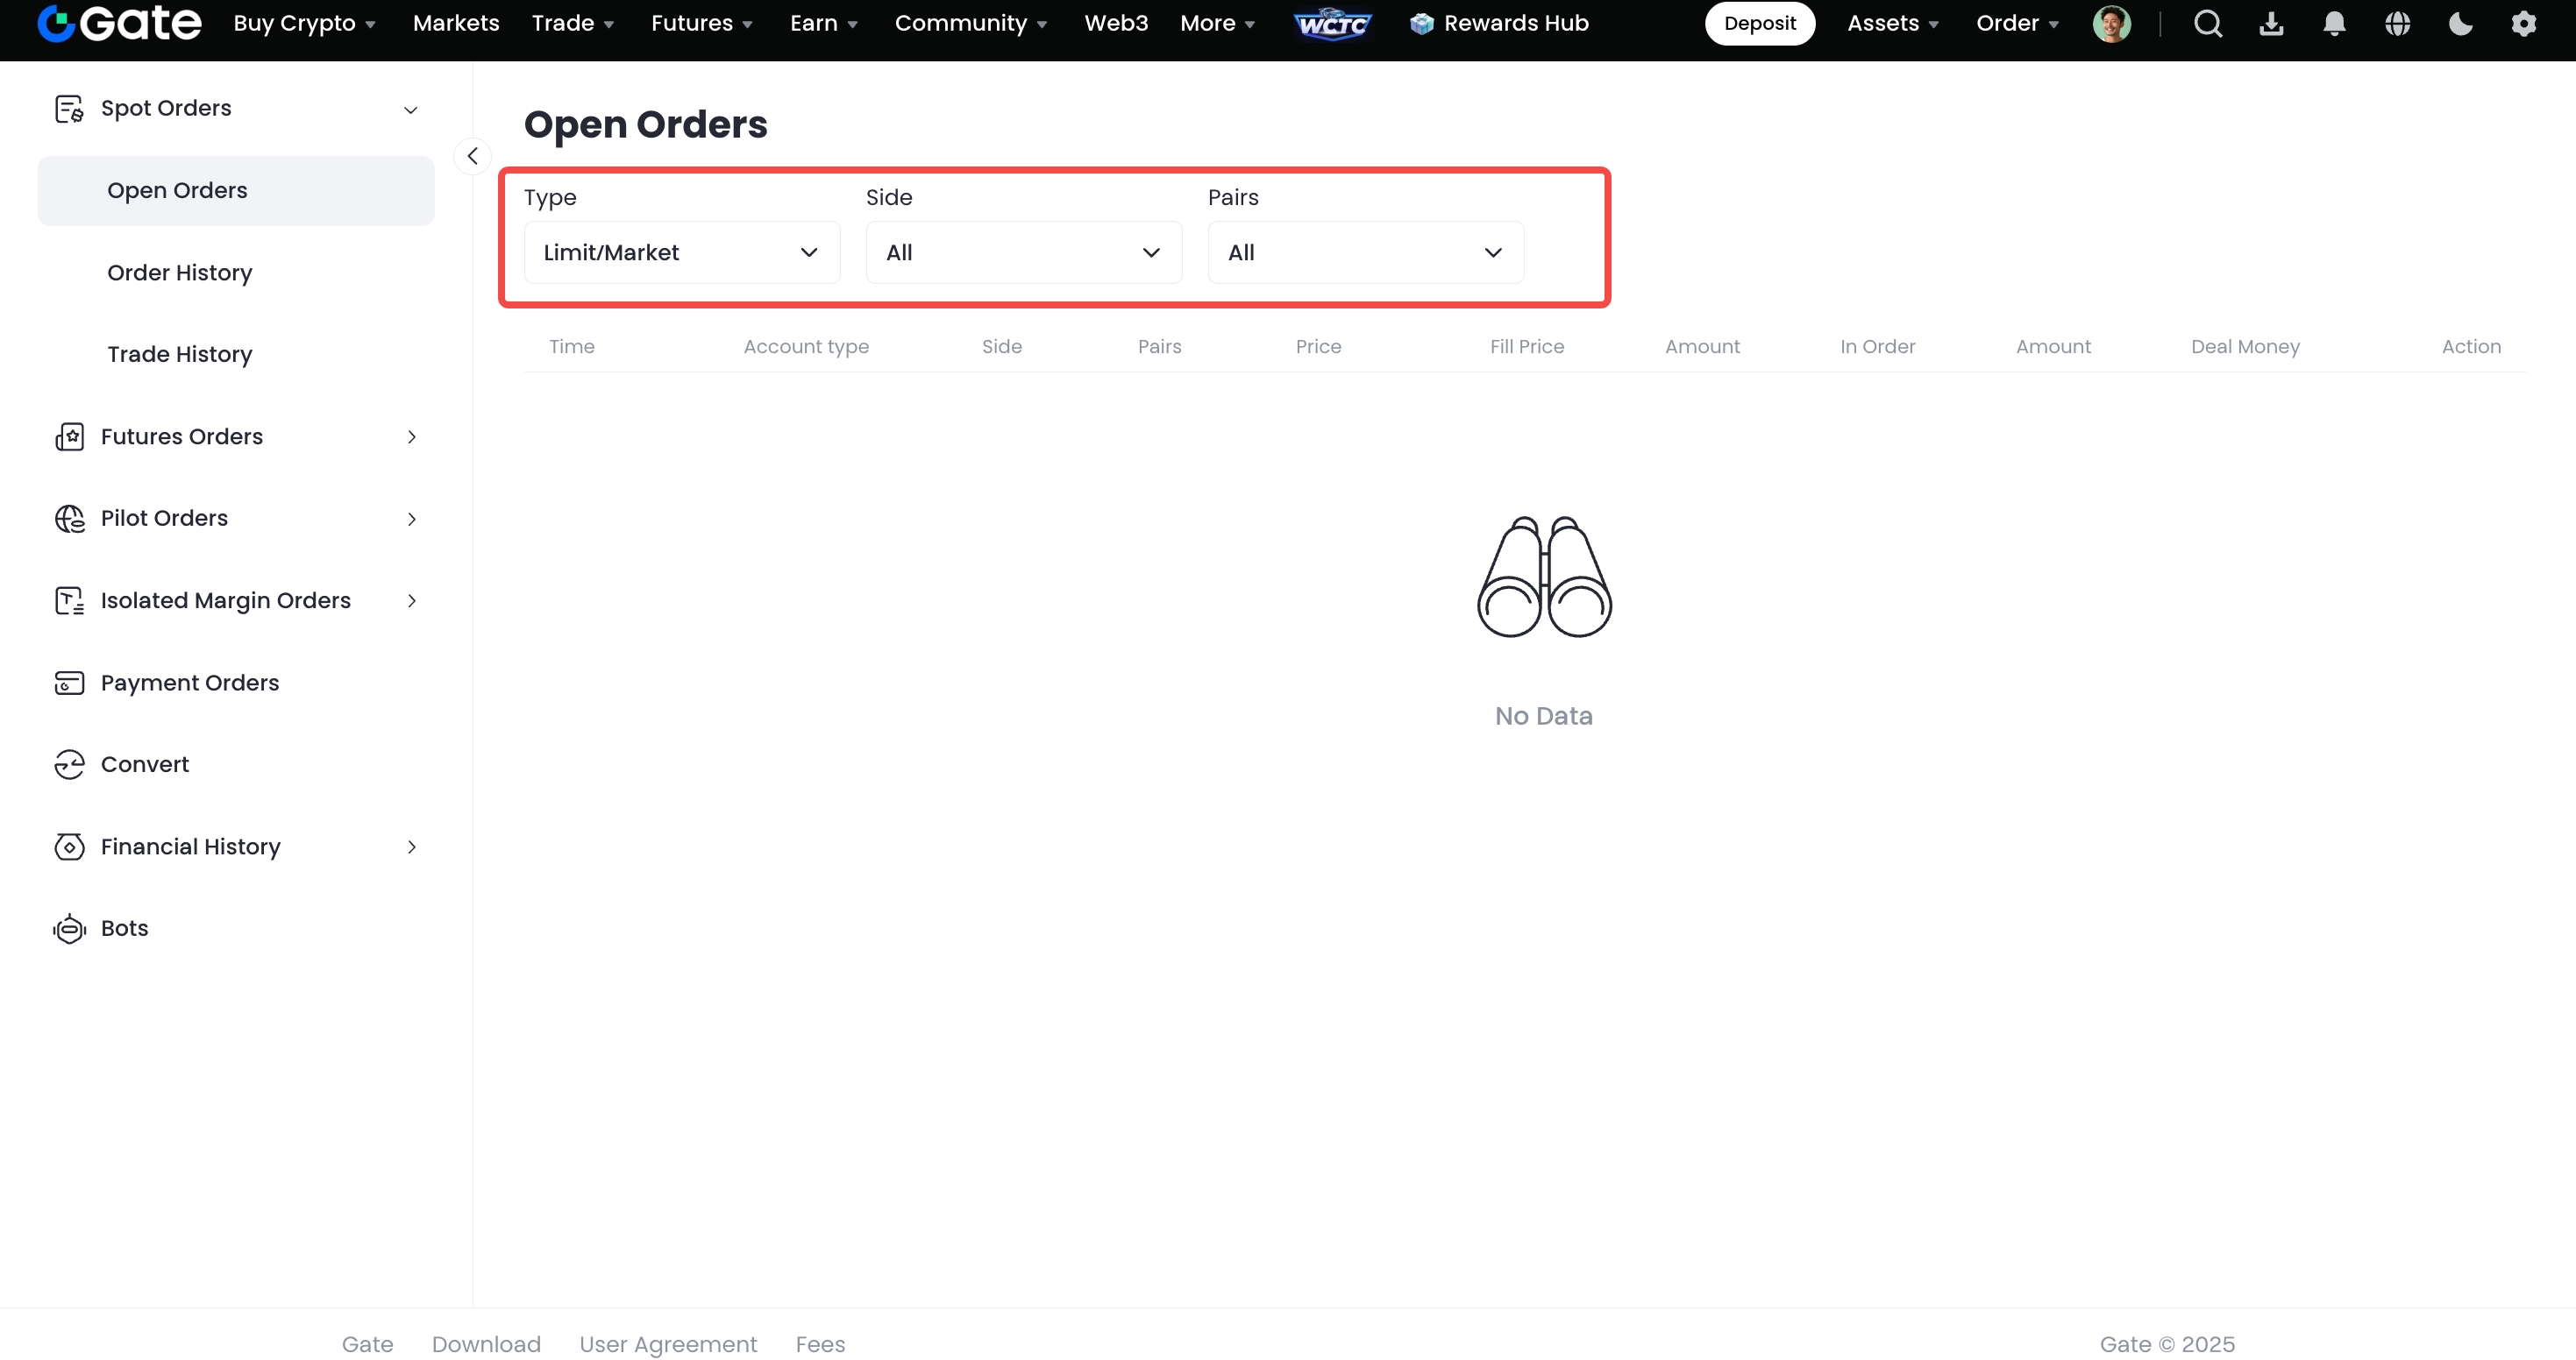Open Bots in the sidebar

coord(124,928)
